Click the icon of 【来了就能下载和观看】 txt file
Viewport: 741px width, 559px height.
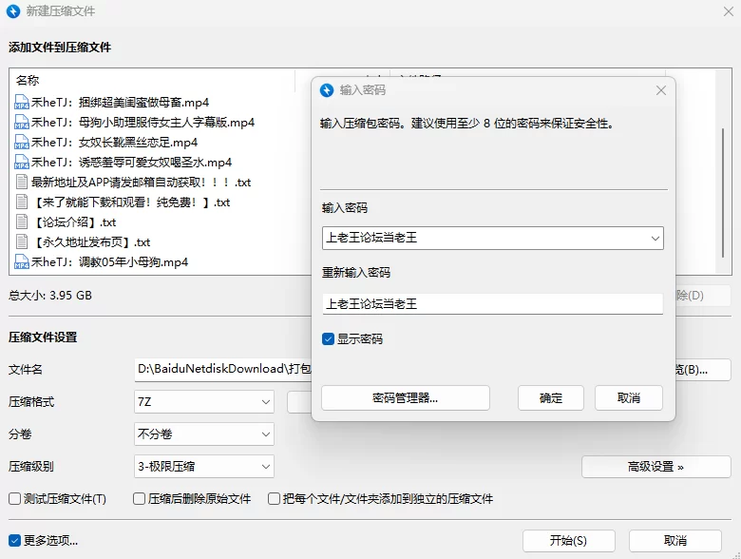coord(22,202)
